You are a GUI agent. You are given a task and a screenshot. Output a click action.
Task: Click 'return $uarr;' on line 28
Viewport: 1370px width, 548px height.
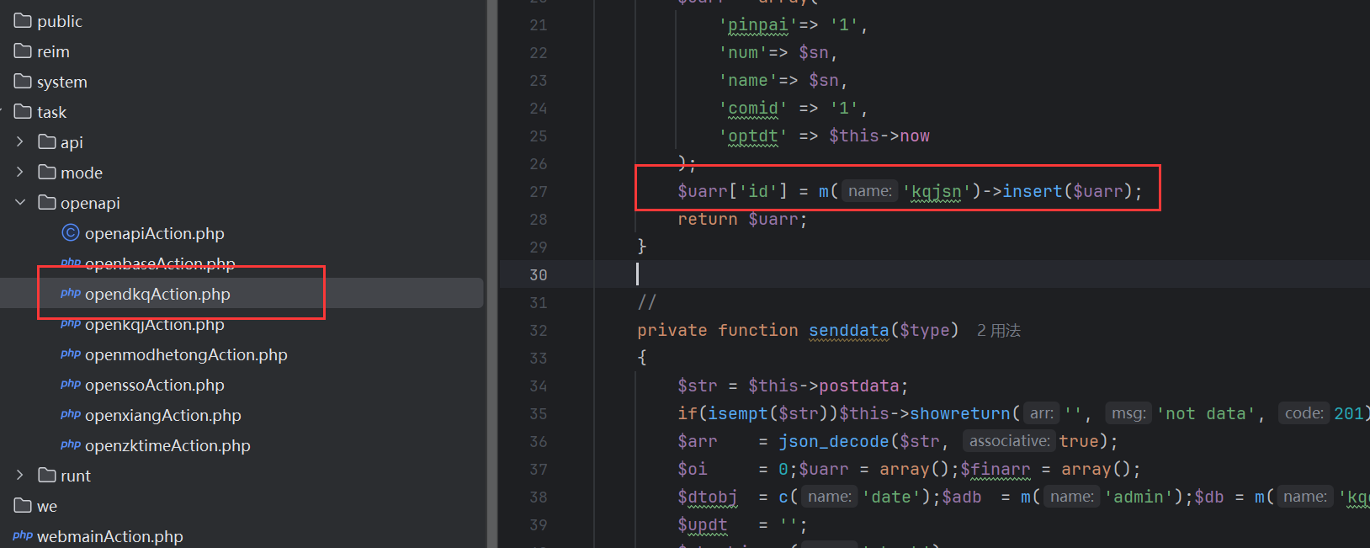click(742, 219)
